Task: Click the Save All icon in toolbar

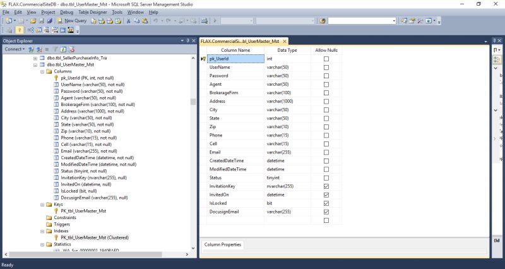Action: click(x=49, y=21)
